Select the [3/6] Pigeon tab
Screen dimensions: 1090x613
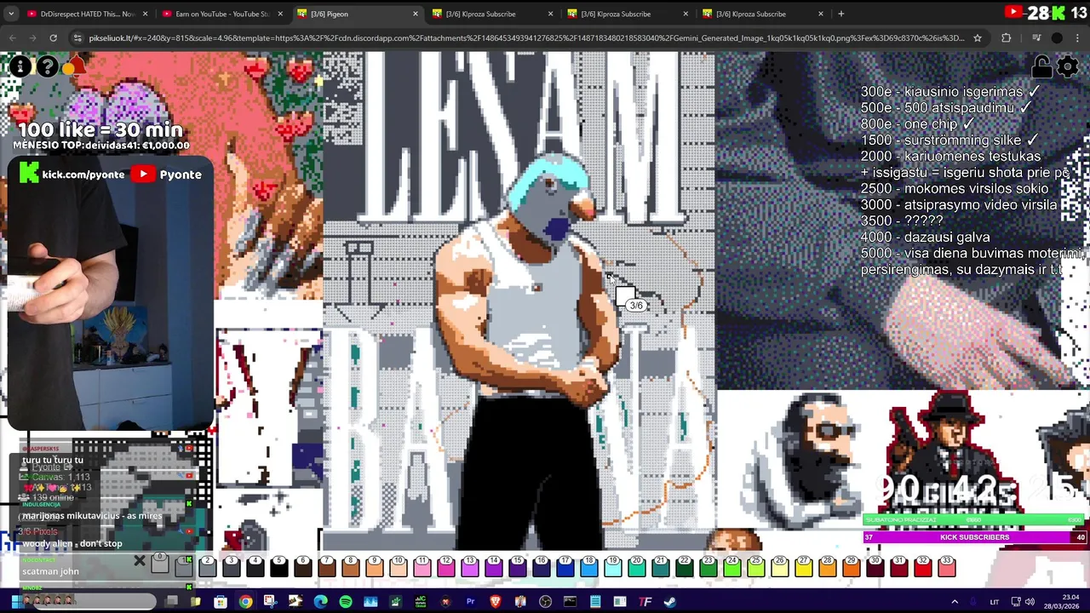click(356, 14)
